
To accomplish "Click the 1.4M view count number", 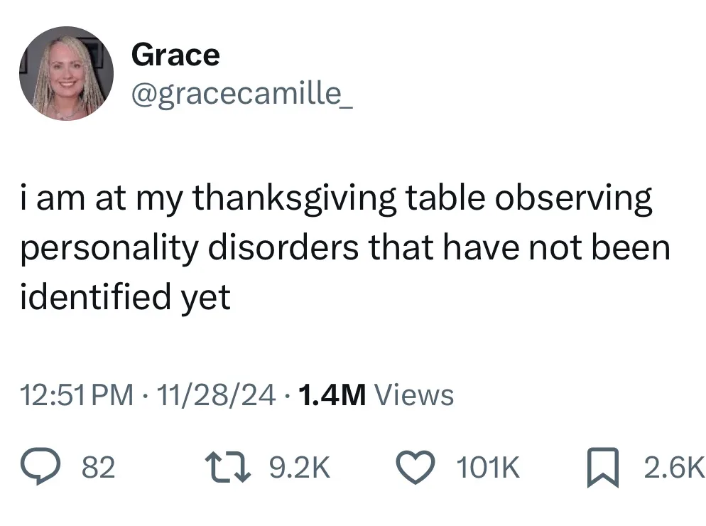I will pyautogui.click(x=332, y=394).
